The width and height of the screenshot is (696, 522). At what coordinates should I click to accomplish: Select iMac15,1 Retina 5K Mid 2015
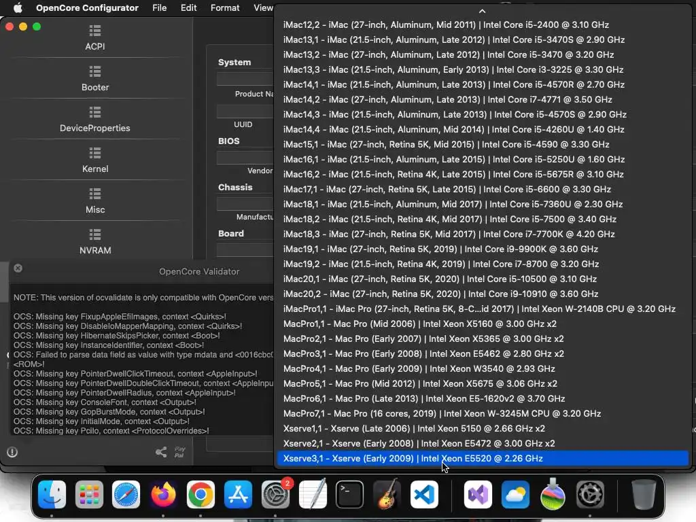483,144
